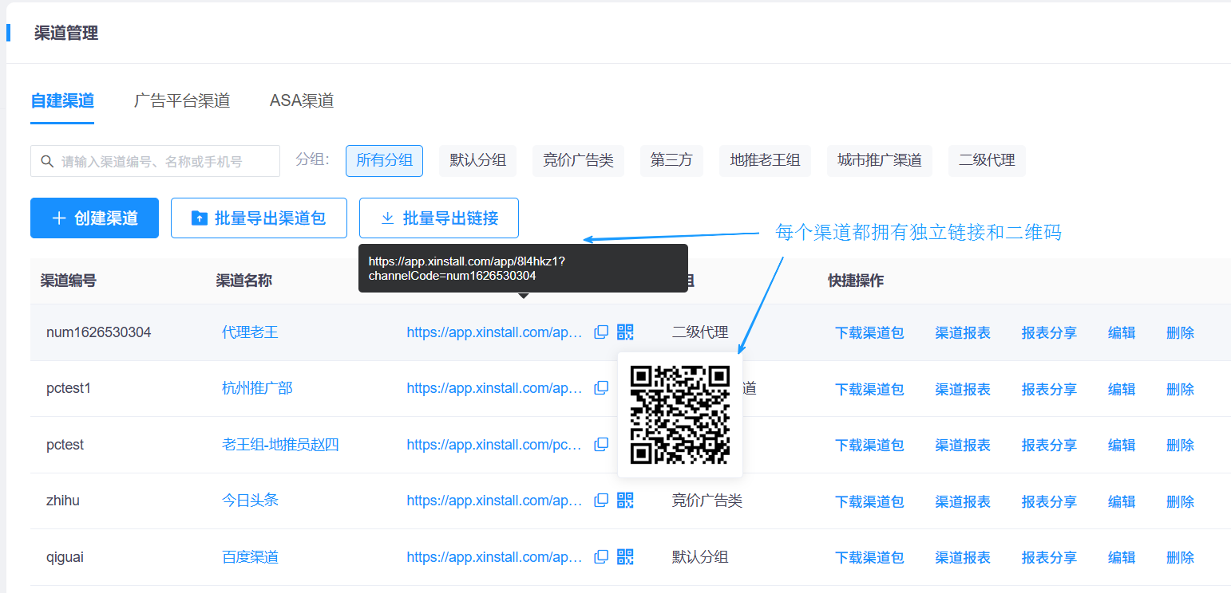
Task: Click 渠道报表 for 代理老王
Action: pyautogui.click(x=963, y=332)
